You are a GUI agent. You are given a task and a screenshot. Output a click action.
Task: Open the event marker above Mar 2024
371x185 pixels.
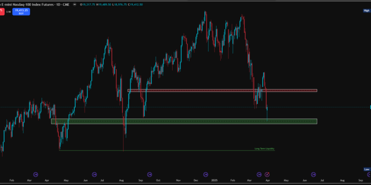pyautogui.click(x=36, y=175)
